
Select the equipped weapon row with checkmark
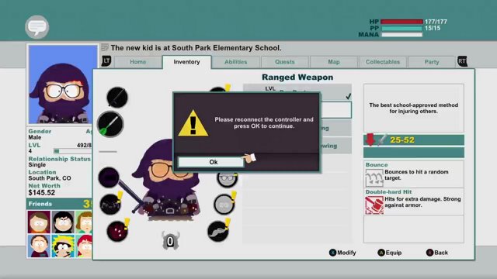[x=297, y=92]
